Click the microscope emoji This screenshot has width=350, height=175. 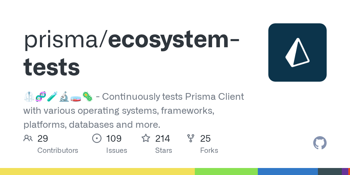pyautogui.click(x=64, y=97)
